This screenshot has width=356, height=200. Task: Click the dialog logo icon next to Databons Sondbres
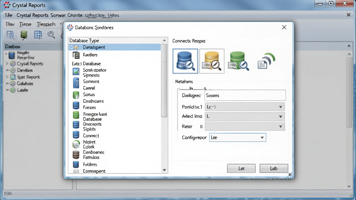click(70, 27)
